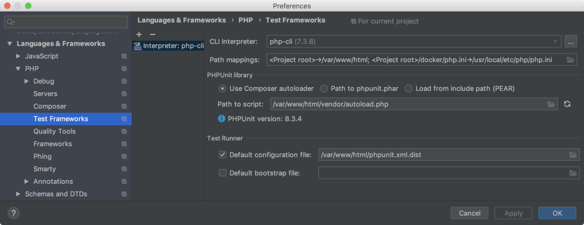
Task: Open Path mappings folder icon
Action: 571,60
